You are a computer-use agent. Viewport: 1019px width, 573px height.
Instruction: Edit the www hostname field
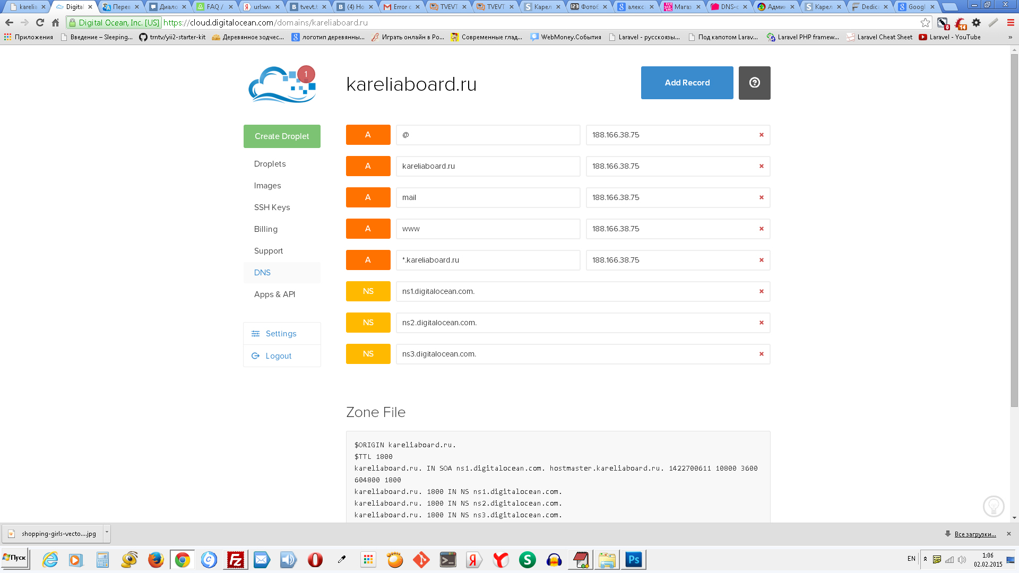point(488,229)
